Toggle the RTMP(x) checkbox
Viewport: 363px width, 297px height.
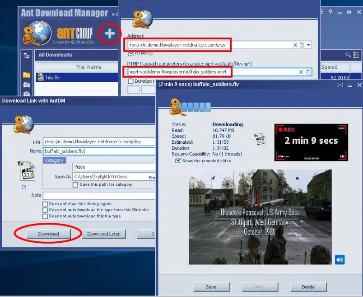(x=131, y=53)
